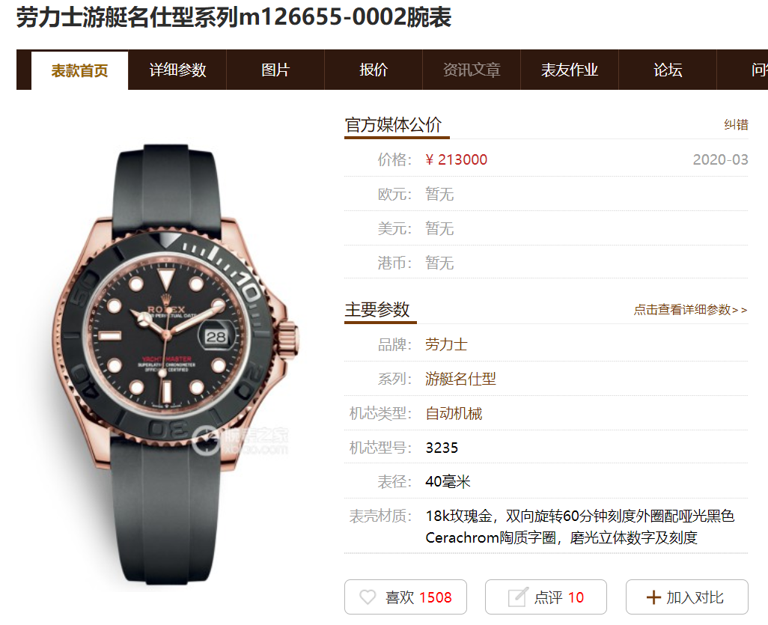This screenshot has height=625, width=768.
Task: Open the 表款首页 tab
Action: (x=79, y=70)
